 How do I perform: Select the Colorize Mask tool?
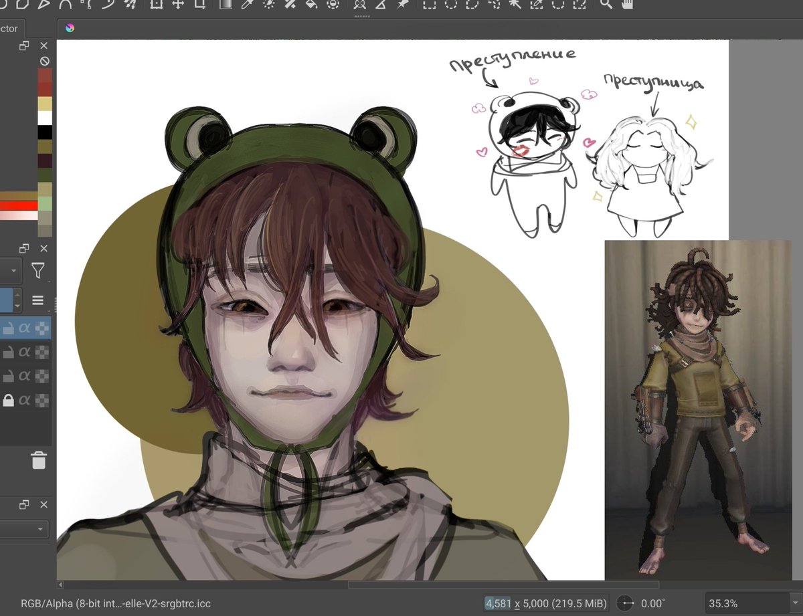pyautogui.click(x=269, y=4)
